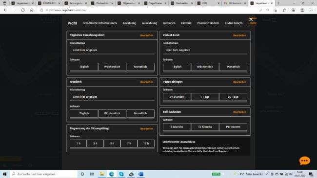The height and width of the screenshot is (178, 317).
Task: Select Monatlich under Tägliches Einzahlungslimit
Action: tap(140, 67)
